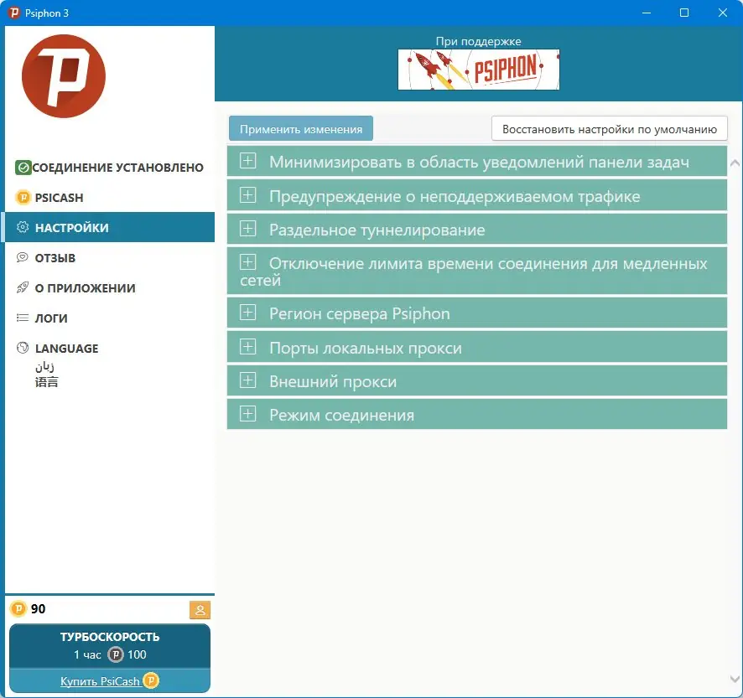Expand Внешний прокси section
The height and width of the screenshot is (698, 743).
[476, 380]
